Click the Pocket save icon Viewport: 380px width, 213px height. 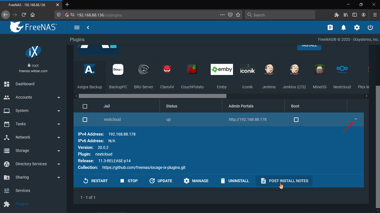[x=230, y=15]
